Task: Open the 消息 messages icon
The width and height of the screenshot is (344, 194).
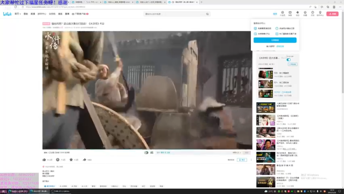Action: 290,14
